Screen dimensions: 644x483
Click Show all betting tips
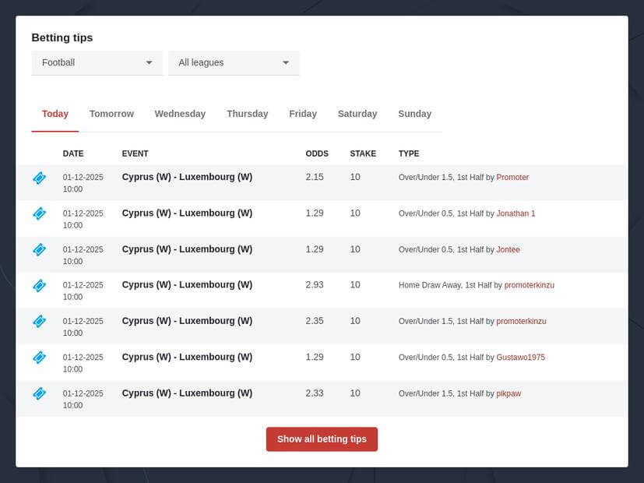click(x=322, y=439)
